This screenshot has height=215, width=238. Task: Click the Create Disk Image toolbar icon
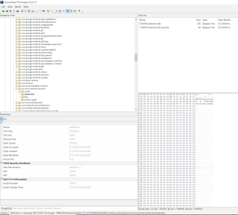(22, 11)
